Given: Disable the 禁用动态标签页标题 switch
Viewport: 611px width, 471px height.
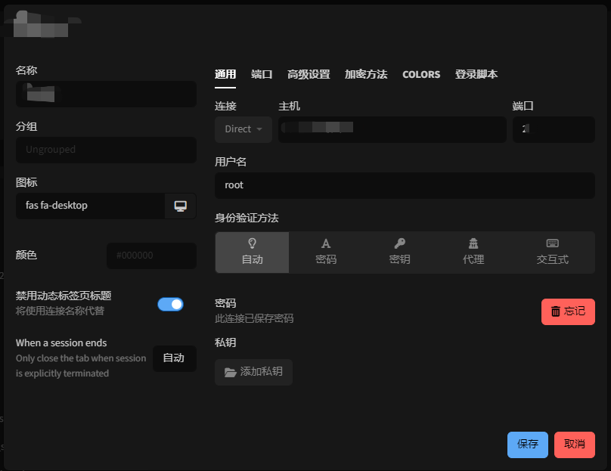Looking at the screenshot, I should coord(170,304).
